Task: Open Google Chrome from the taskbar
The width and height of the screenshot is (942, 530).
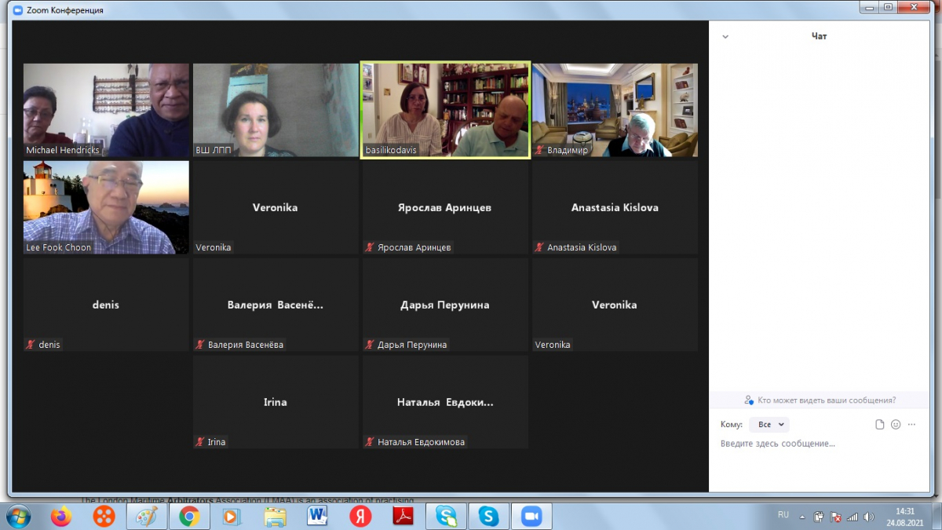Action: [x=188, y=517]
